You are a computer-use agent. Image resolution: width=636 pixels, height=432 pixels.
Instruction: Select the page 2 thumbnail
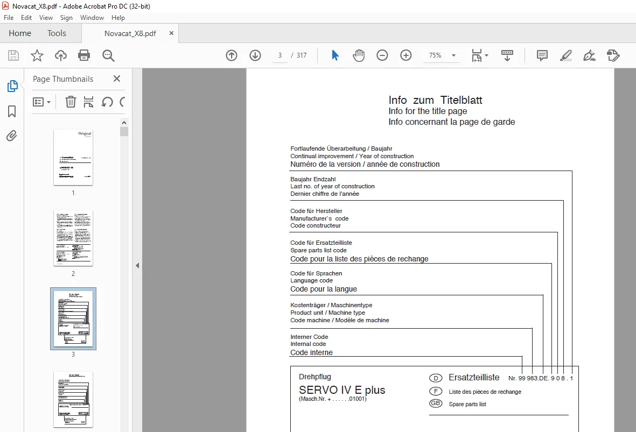[x=73, y=238]
